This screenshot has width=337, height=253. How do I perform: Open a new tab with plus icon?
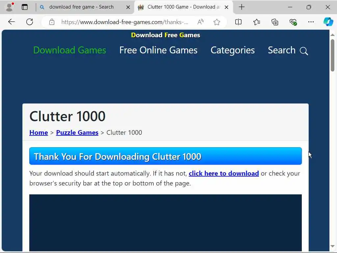(242, 7)
